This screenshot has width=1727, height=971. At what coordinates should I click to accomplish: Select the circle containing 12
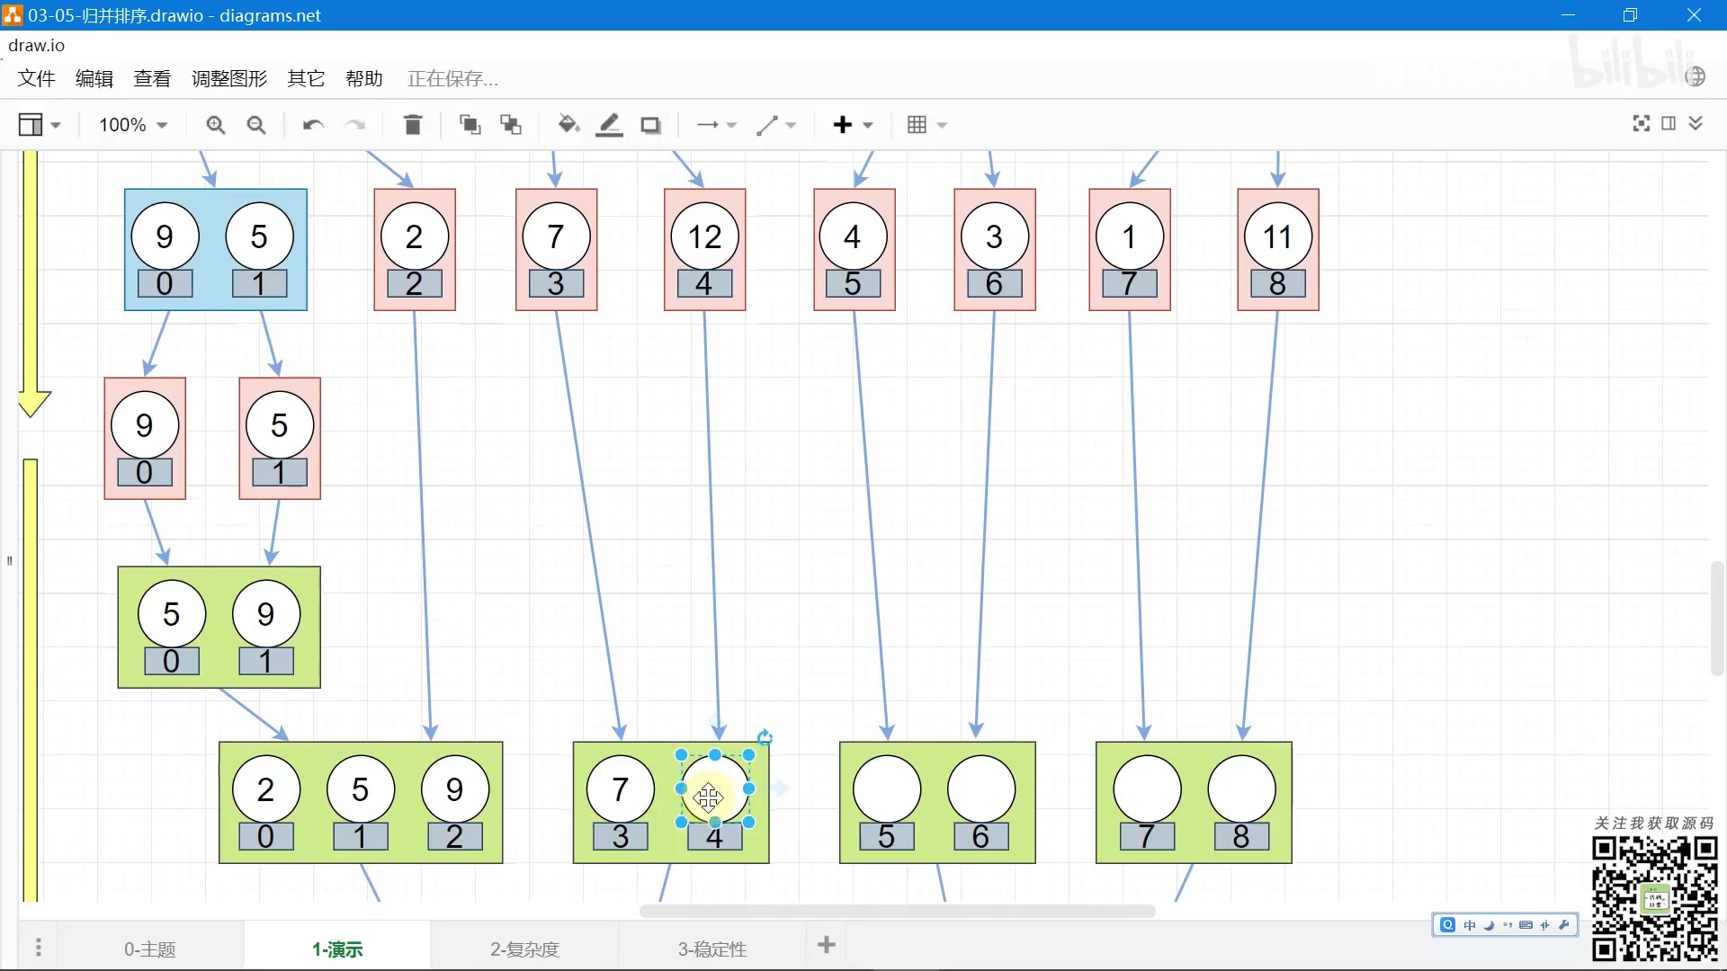point(704,236)
